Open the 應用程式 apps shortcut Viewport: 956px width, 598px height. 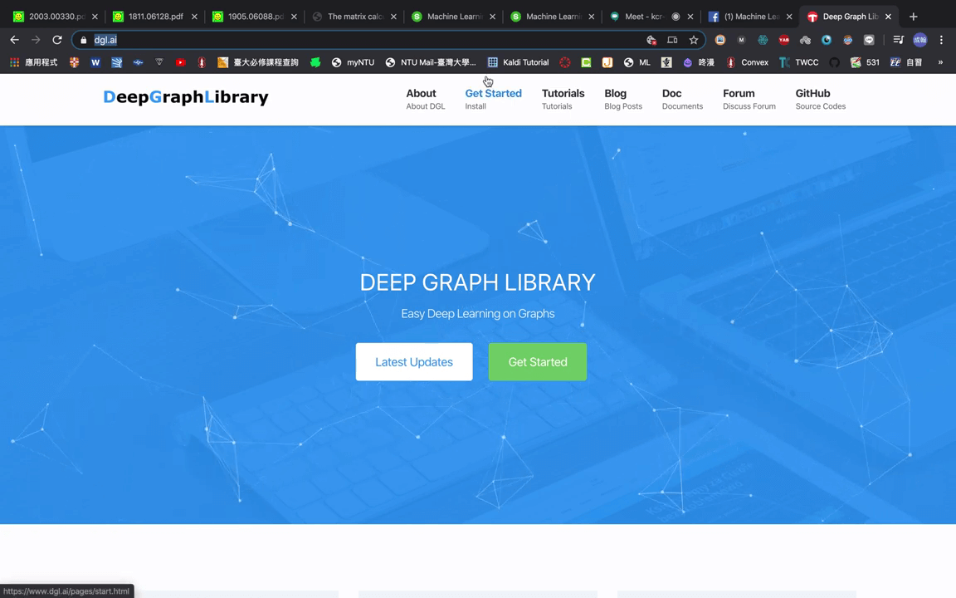[x=33, y=62]
